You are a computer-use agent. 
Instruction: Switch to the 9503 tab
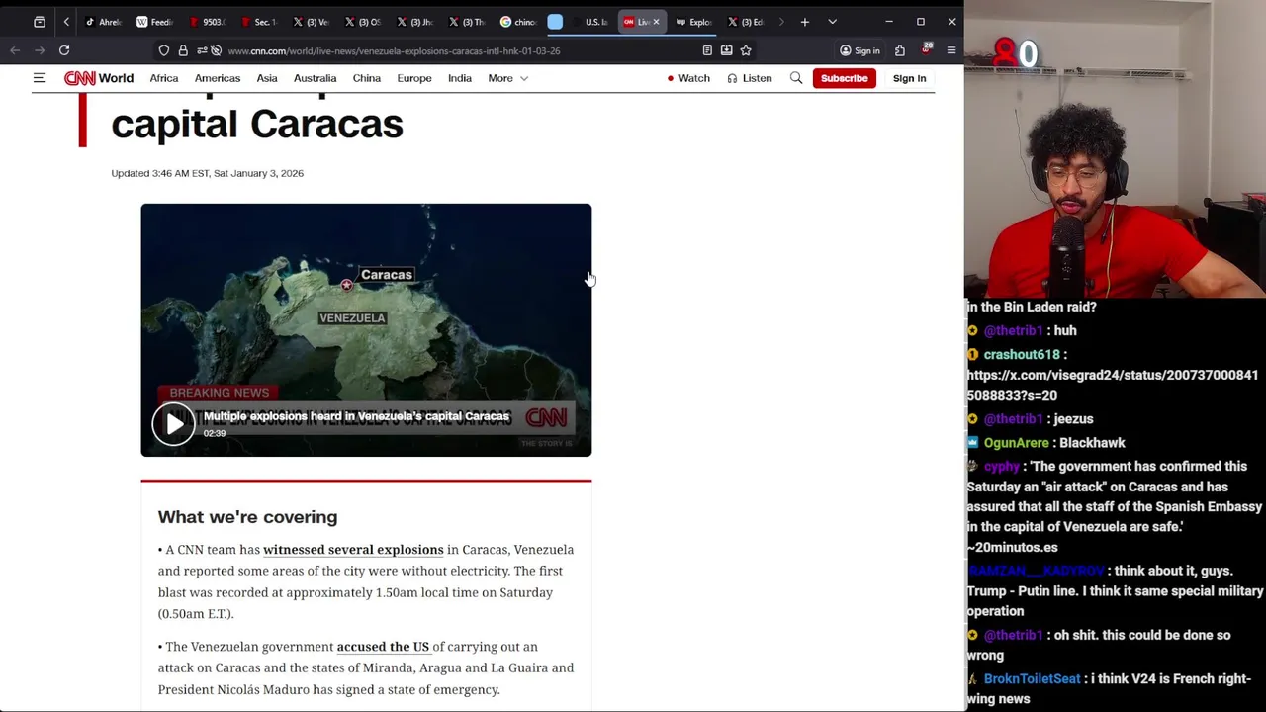coord(207,22)
